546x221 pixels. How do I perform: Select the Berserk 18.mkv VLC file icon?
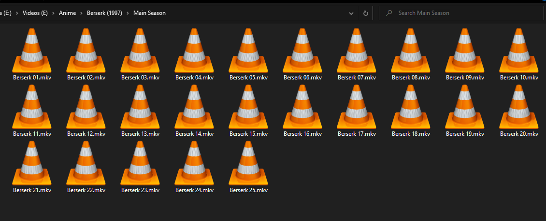click(x=411, y=107)
